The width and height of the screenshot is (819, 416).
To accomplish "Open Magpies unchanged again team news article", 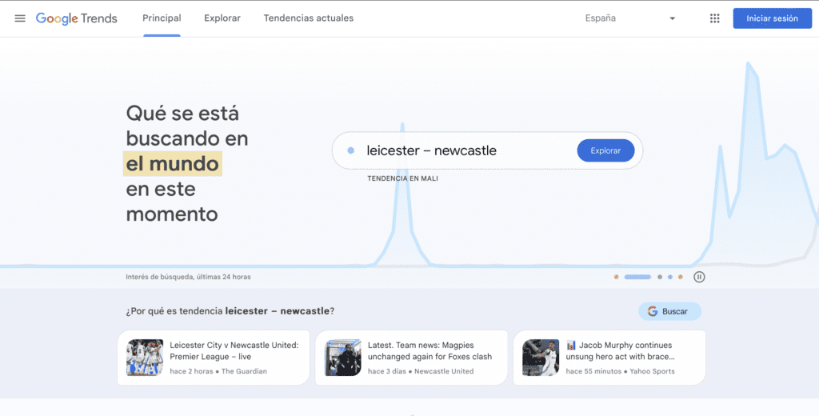I will tap(411, 358).
